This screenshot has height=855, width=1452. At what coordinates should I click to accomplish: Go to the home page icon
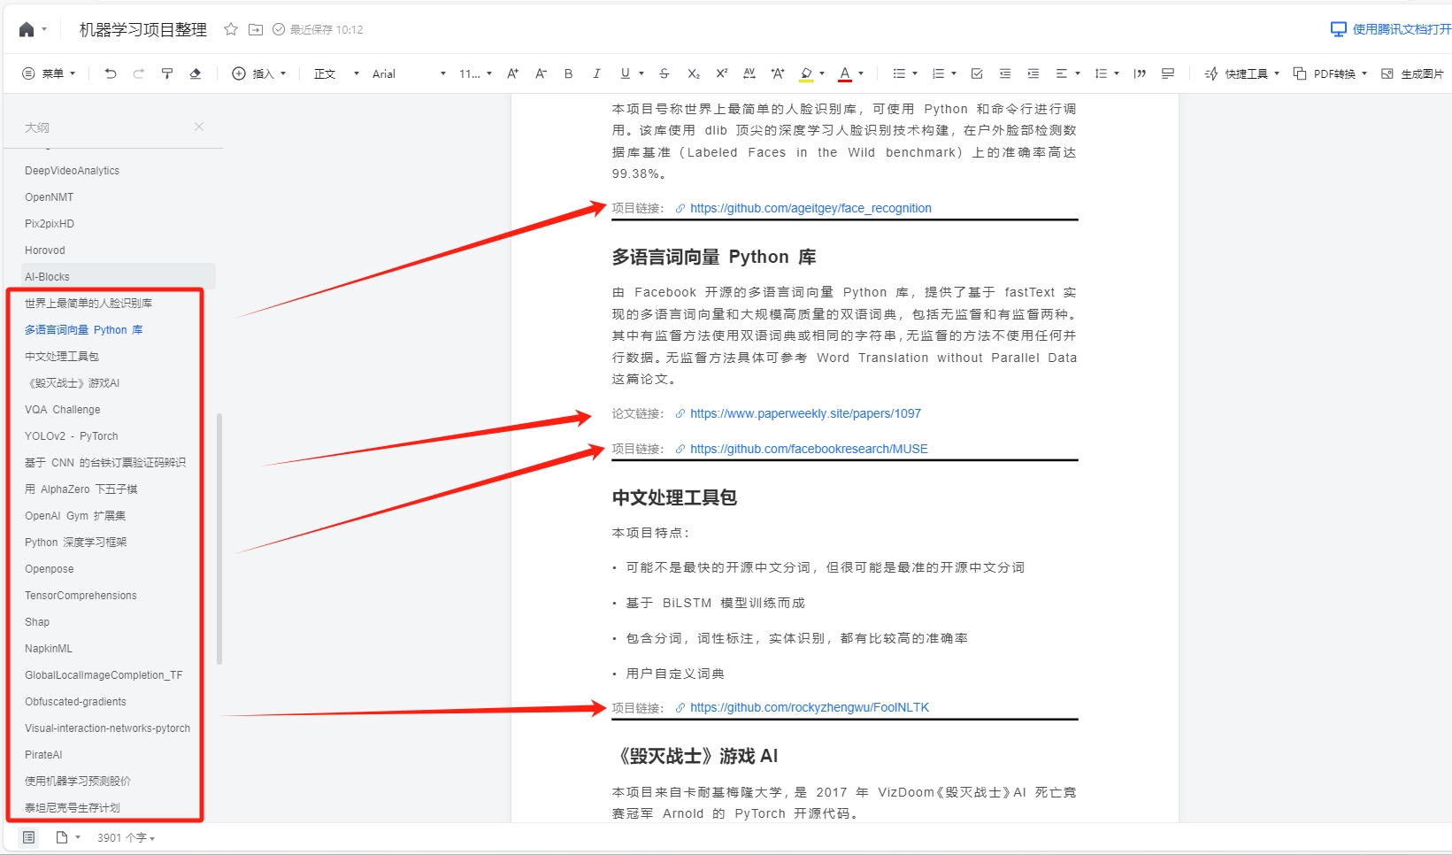(27, 29)
